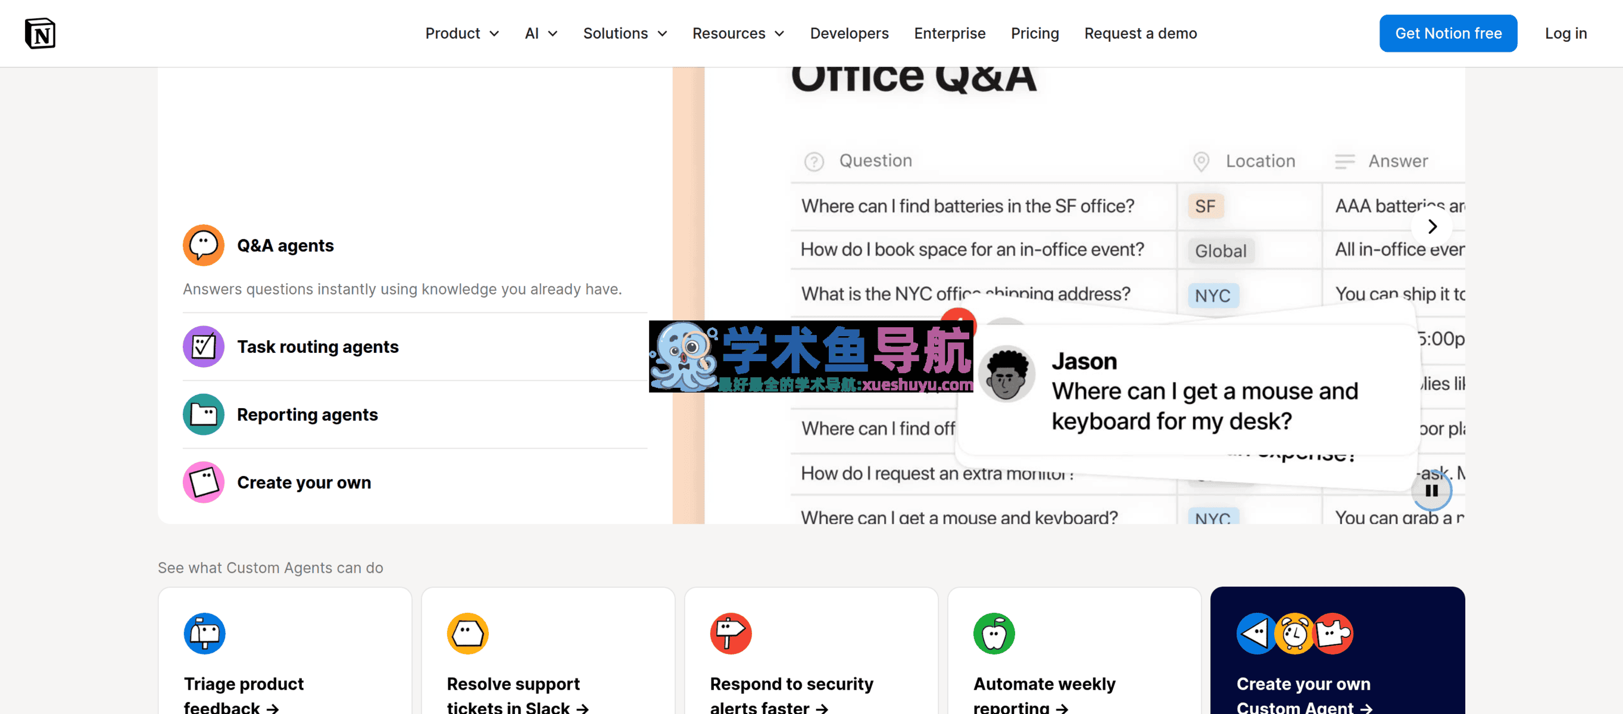The height and width of the screenshot is (714, 1623).
Task: Open the Developers page
Action: click(849, 33)
